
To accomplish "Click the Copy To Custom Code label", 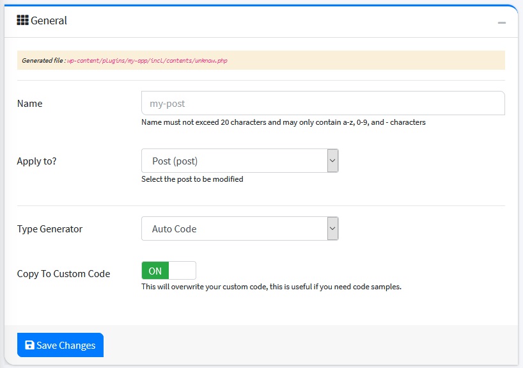I will (x=63, y=274).
